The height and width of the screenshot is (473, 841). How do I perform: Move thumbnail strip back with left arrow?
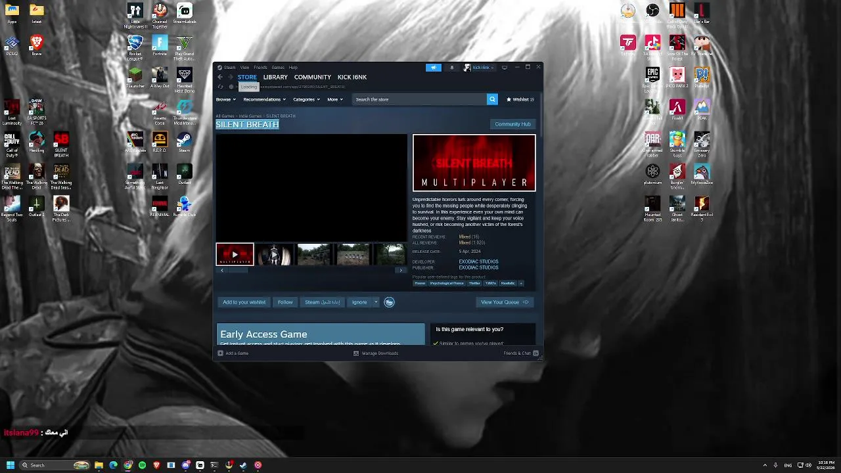point(221,270)
